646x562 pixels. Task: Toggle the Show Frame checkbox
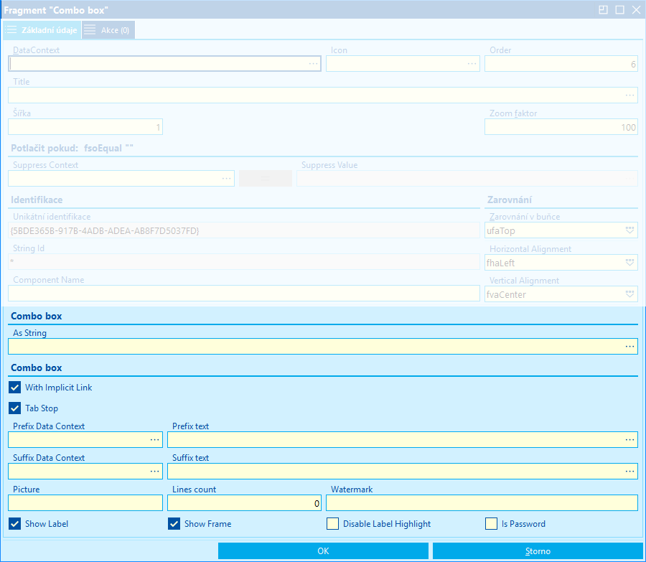click(174, 524)
